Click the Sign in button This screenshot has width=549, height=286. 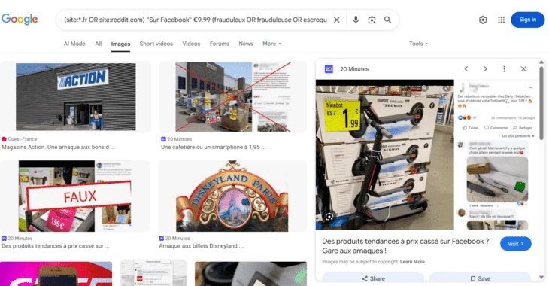click(x=528, y=20)
